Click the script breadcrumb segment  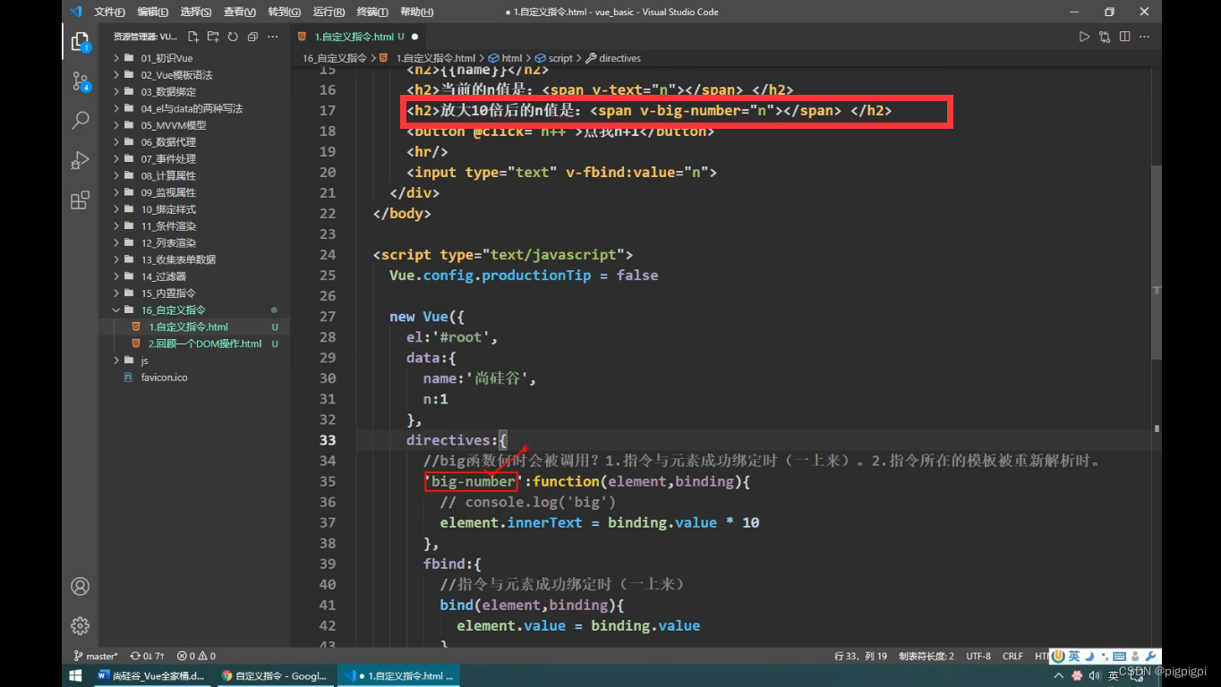point(554,58)
